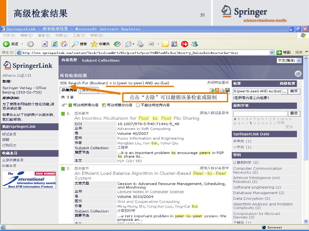Open the 编辑(E) menu
Viewport: 309px width, 231px height.
pos(27,35)
